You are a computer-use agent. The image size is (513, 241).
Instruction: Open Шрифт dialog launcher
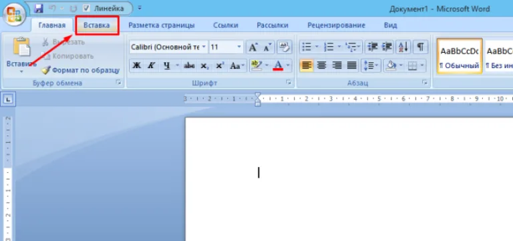coord(289,83)
